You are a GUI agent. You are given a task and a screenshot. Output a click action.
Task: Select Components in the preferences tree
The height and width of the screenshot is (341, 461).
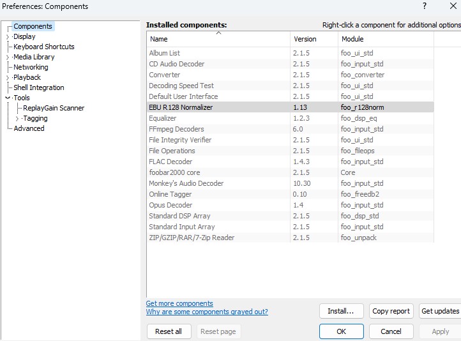[33, 26]
